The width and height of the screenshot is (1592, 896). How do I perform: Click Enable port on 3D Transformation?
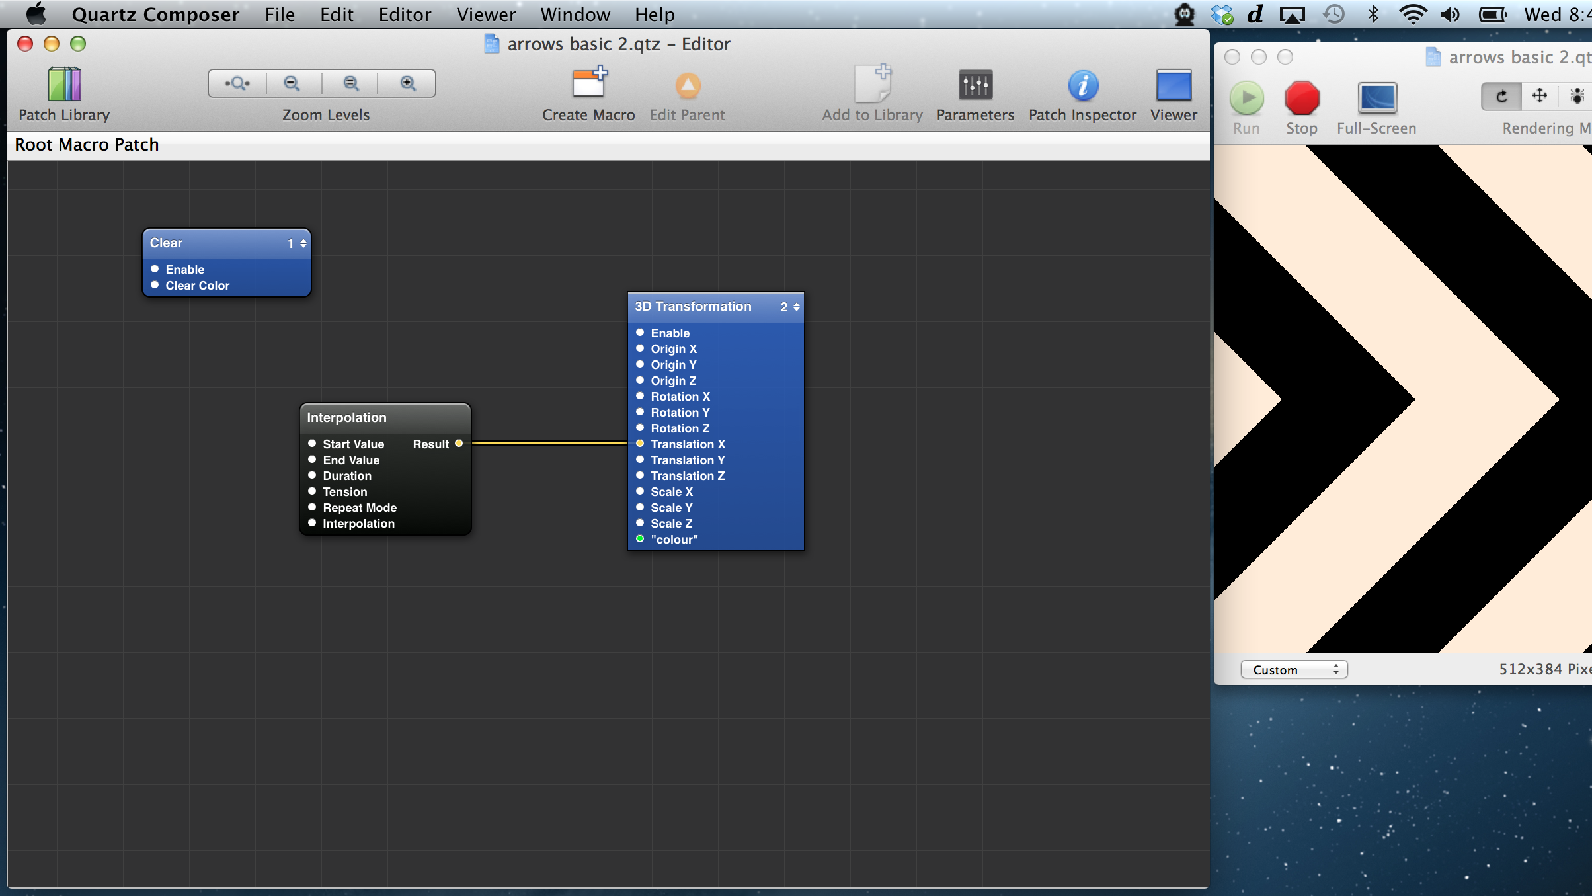pos(640,333)
